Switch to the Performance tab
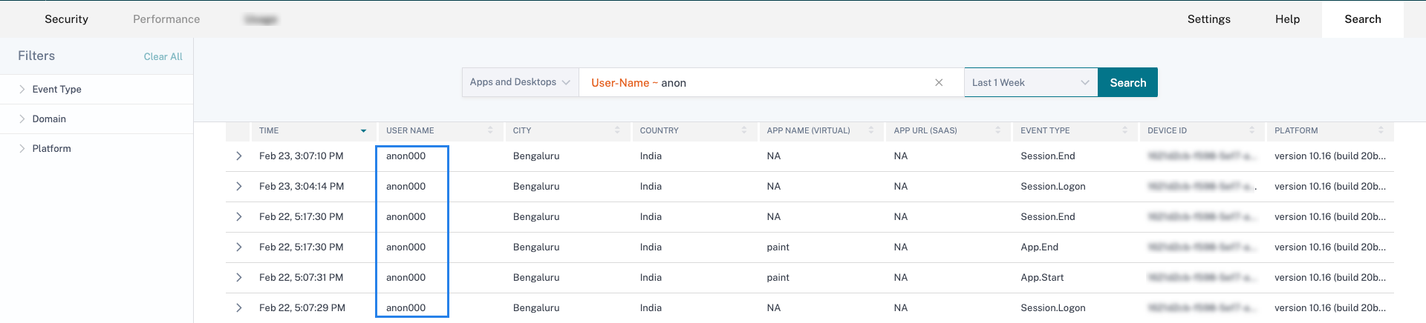The image size is (1426, 323). pos(166,19)
